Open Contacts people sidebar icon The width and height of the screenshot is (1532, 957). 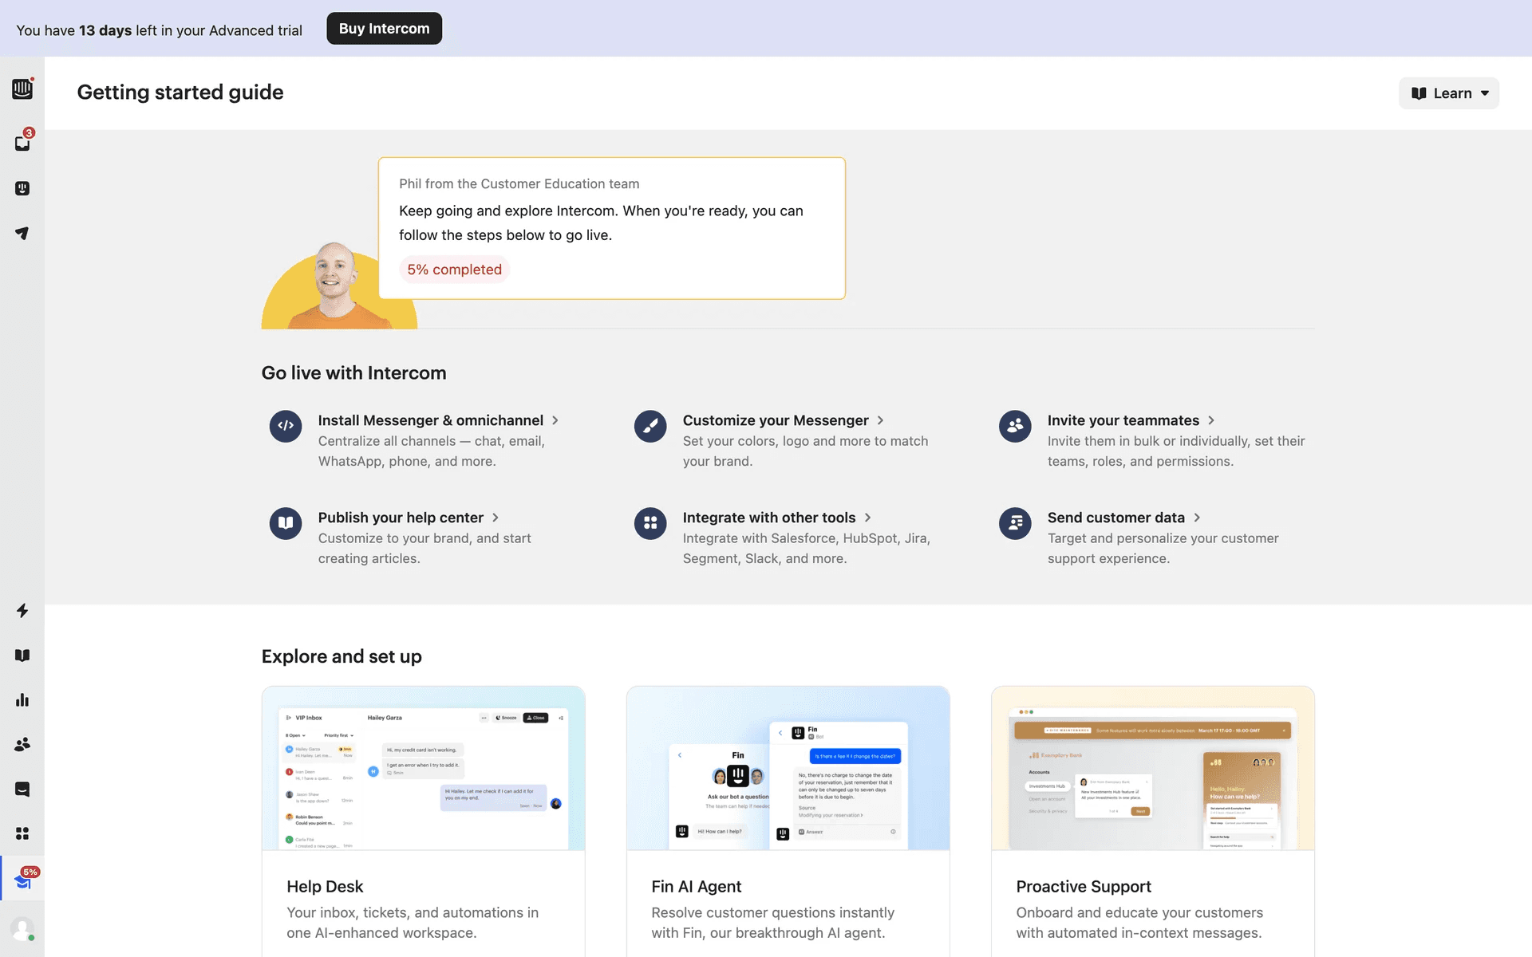[22, 744]
